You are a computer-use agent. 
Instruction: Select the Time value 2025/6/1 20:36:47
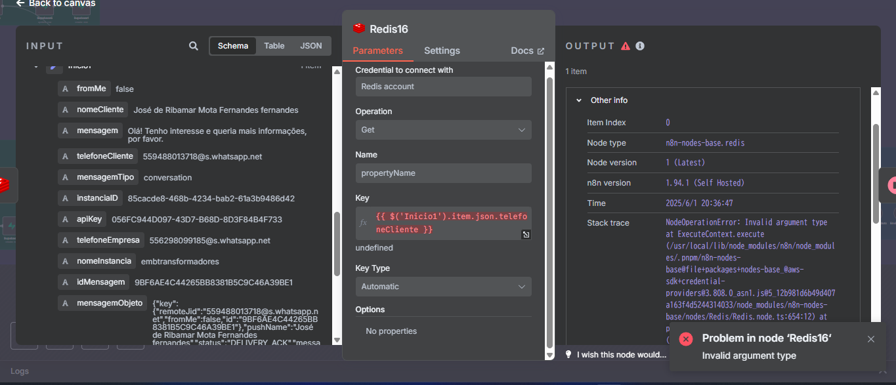tap(700, 203)
